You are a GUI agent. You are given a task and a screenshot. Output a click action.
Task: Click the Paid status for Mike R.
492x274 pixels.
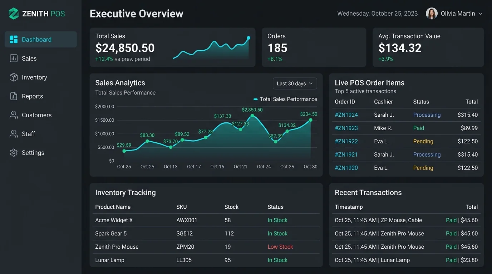tap(419, 128)
